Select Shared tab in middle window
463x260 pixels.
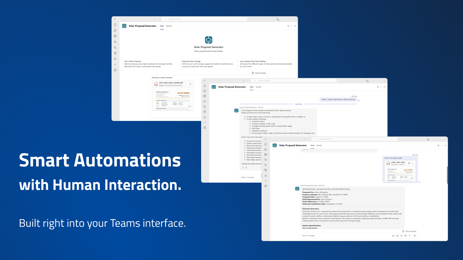coord(258,87)
